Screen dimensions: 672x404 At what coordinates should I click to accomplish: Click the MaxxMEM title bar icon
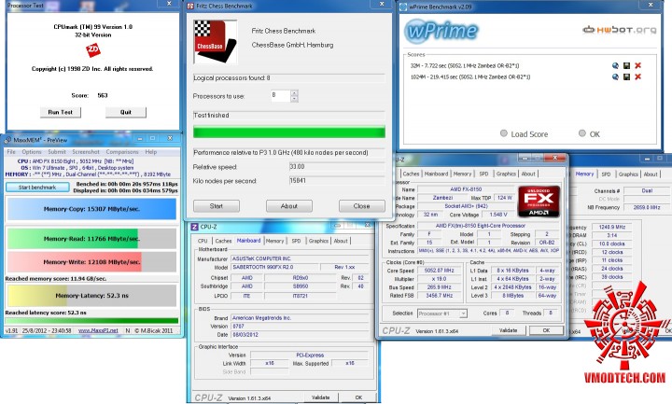[7, 140]
